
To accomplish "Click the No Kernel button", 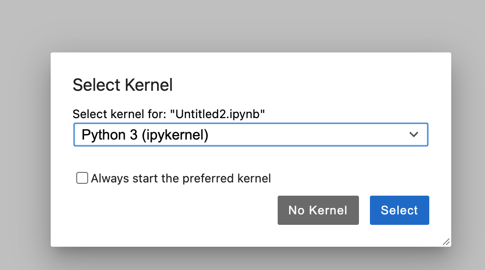I will coord(318,210).
